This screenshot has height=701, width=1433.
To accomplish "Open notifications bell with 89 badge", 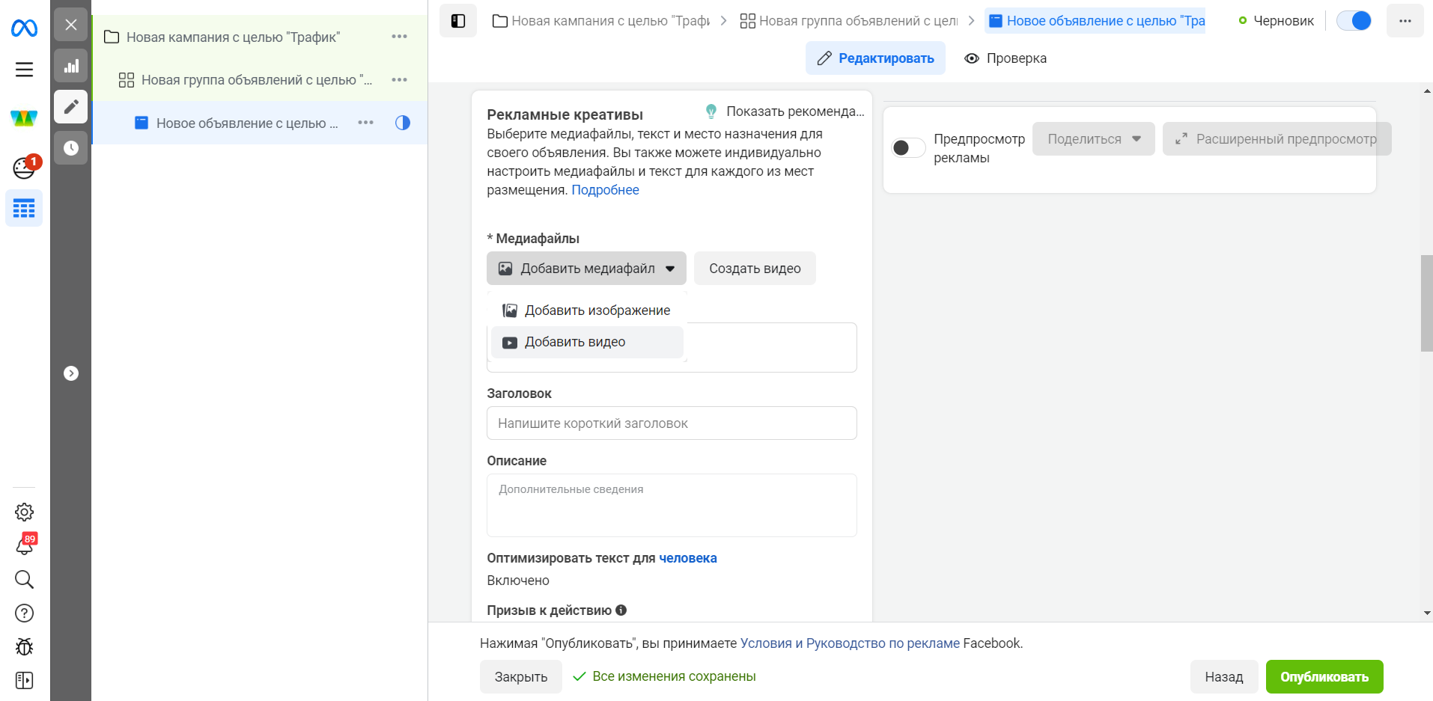I will pyautogui.click(x=24, y=545).
